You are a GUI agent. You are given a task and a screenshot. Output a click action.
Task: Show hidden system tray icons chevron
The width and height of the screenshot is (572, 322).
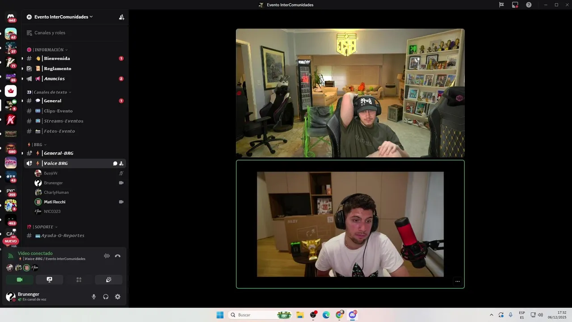click(x=492, y=315)
